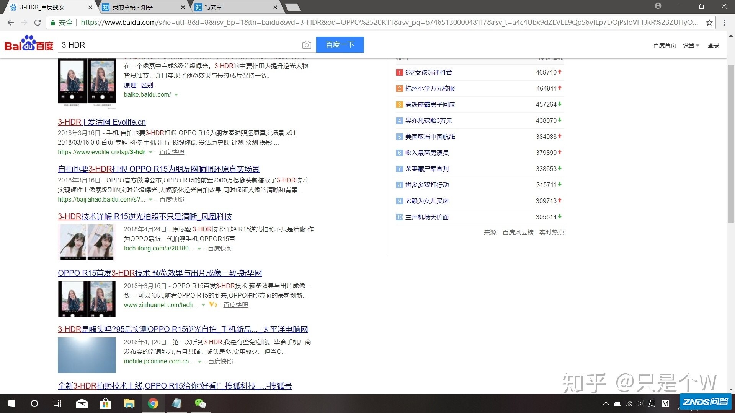Open the 3-HDR技术详解 凤凰科技 result

point(145,216)
